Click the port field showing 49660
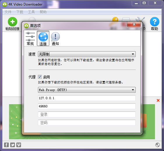Image resolution: width=164 pixels, height=151 pixels. coord(87,106)
